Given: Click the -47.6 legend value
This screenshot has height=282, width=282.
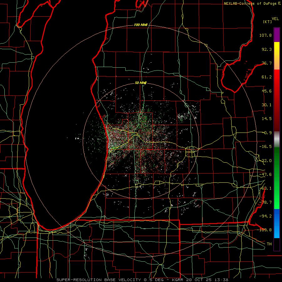Looking at the screenshot, I should 265,175.
